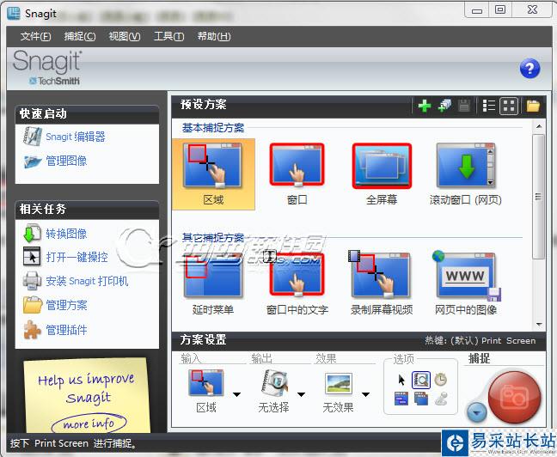Open the 文件(F) menu

[x=35, y=36]
